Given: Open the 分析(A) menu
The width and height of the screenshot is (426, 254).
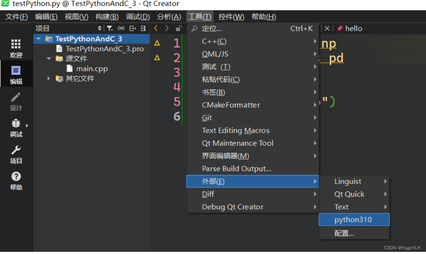Looking at the screenshot, I should tap(169, 17).
